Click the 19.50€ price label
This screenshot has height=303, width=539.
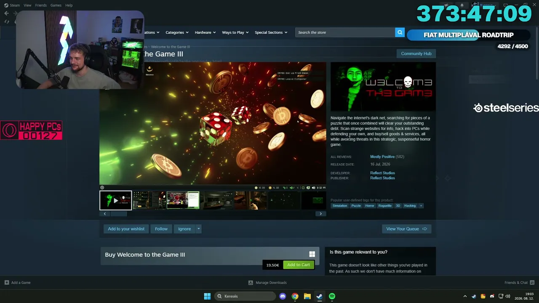(272, 265)
